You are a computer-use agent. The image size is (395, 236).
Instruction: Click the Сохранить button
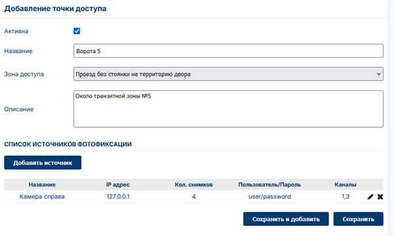(358, 219)
